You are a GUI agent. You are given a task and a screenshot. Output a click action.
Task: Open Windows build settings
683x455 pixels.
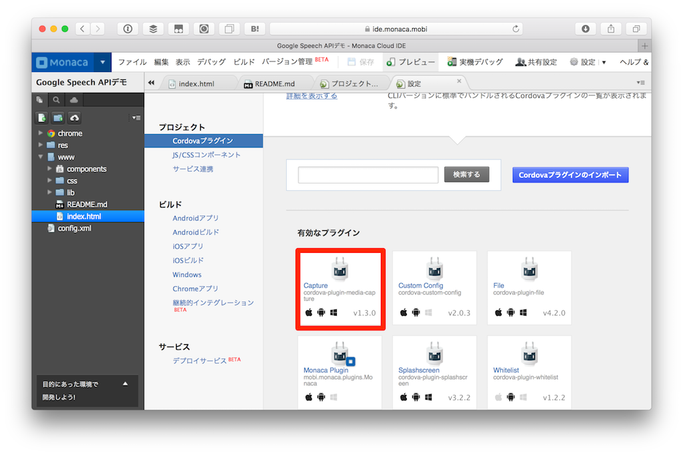click(187, 275)
